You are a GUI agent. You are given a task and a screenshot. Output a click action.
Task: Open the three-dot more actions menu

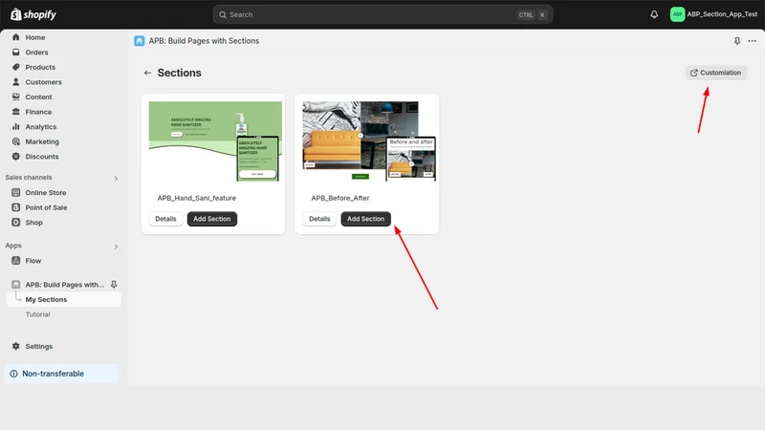pos(752,41)
